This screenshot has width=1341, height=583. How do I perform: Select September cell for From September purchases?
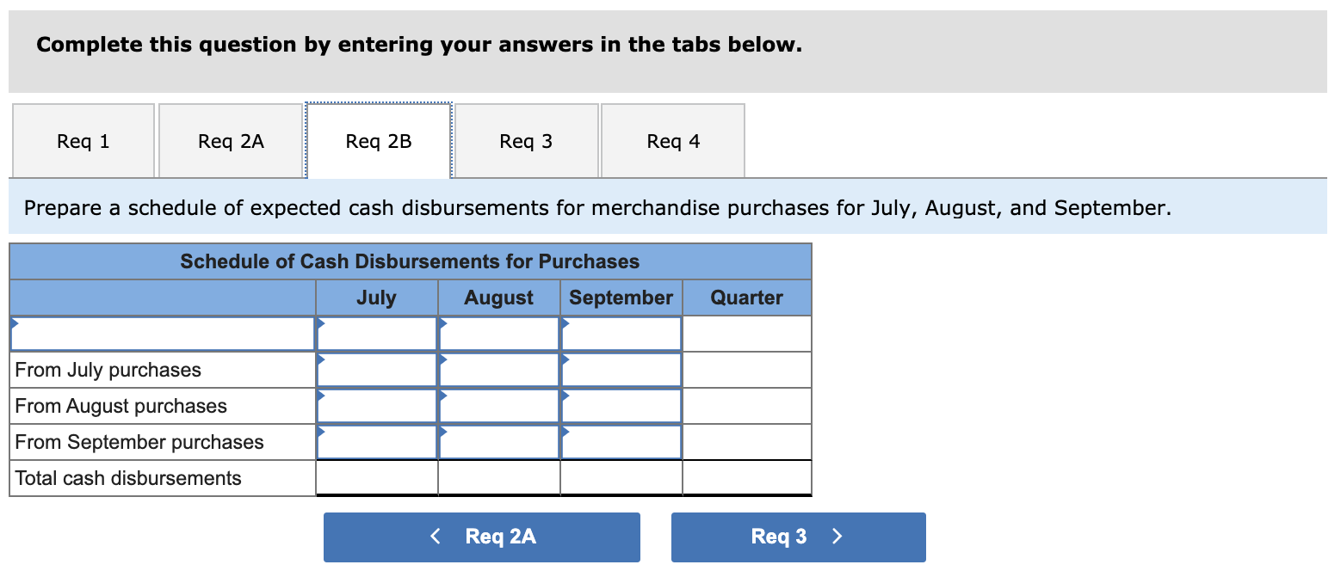[x=621, y=442]
